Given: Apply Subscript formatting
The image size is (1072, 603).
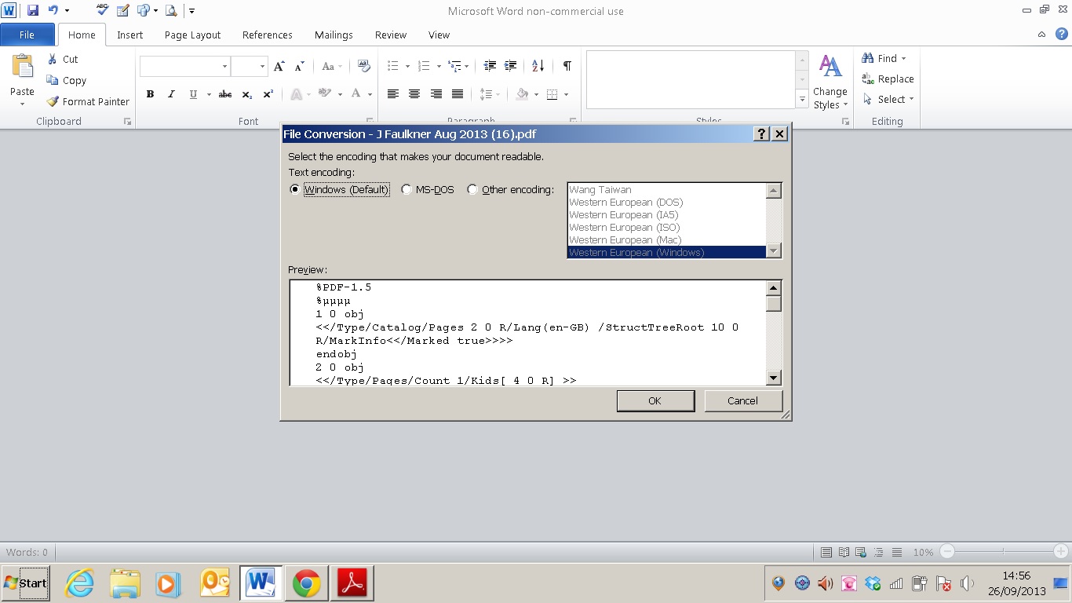Looking at the screenshot, I should coord(246,94).
